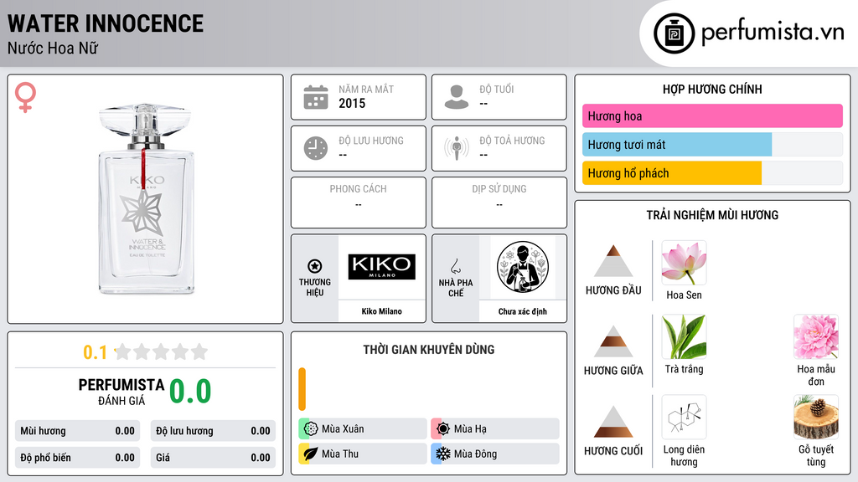Click the Hợp hương chính heading

point(712,89)
